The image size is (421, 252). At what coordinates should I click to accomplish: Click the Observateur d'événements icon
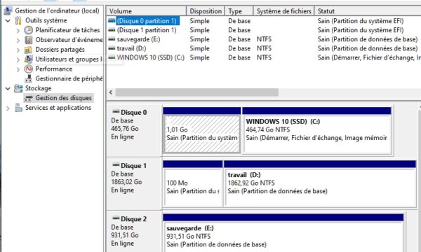click(29, 40)
